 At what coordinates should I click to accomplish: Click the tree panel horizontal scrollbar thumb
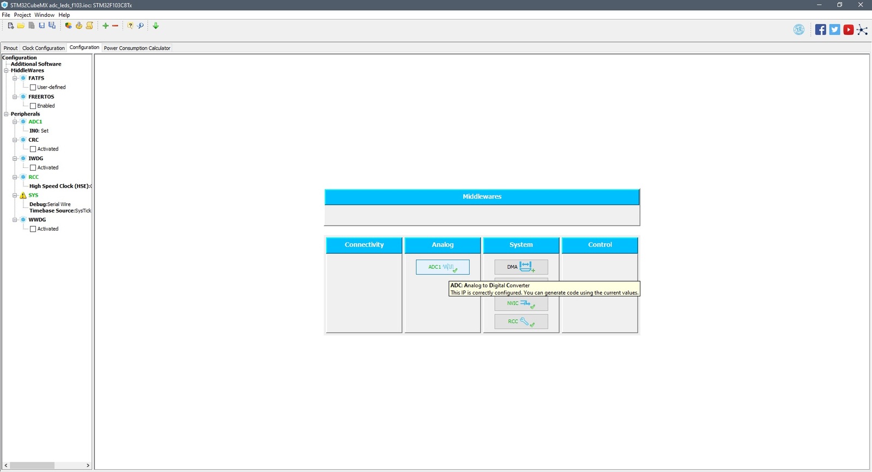pyautogui.click(x=32, y=465)
